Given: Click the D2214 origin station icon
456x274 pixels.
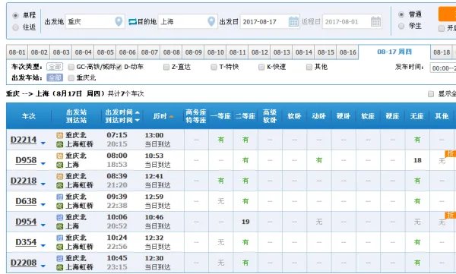Looking at the screenshot, I should tap(59, 135).
